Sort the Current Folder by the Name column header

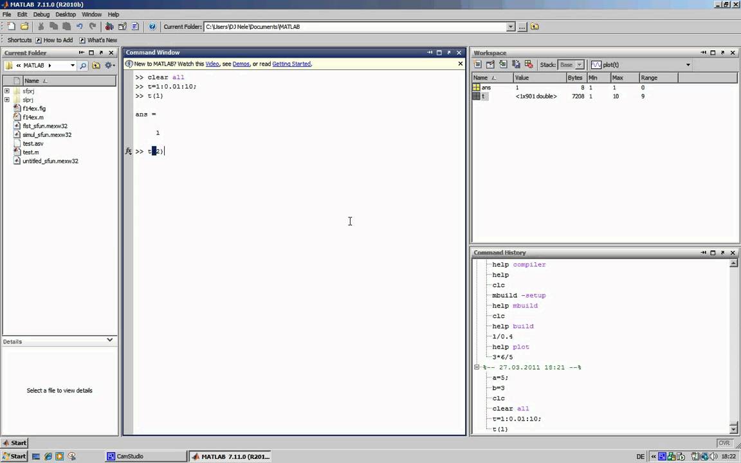[69, 81]
